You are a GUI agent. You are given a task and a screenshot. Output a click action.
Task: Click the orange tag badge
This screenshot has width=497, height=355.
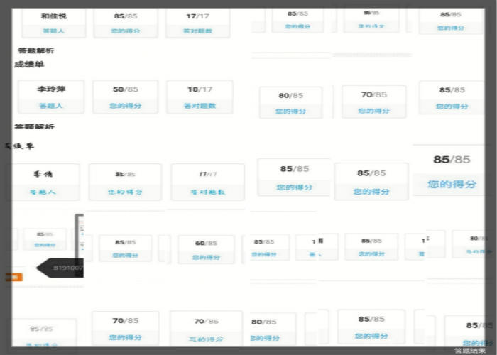tap(14, 278)
